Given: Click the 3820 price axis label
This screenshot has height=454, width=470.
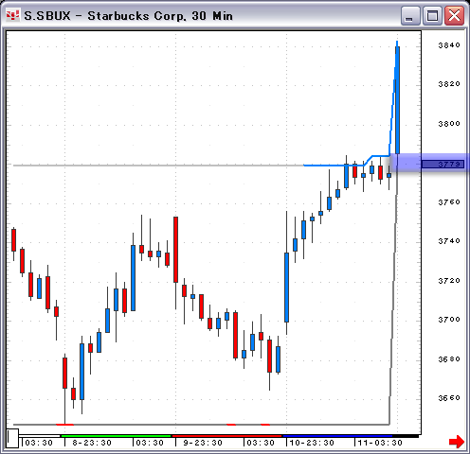Looking at the screenshot, I should pyautogui.click(x=449, y=84).
